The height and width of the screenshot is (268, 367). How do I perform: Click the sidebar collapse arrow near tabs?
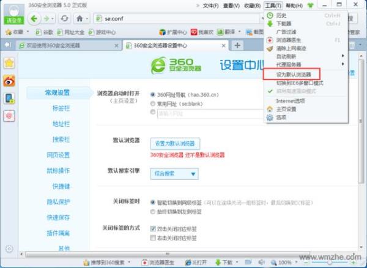[8, 45]
